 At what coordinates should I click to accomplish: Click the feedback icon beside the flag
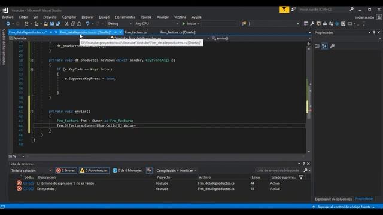click(293, 10)
